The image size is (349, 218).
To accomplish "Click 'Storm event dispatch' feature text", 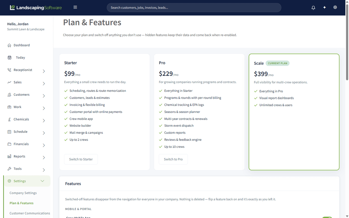I will tap(179, 126).
